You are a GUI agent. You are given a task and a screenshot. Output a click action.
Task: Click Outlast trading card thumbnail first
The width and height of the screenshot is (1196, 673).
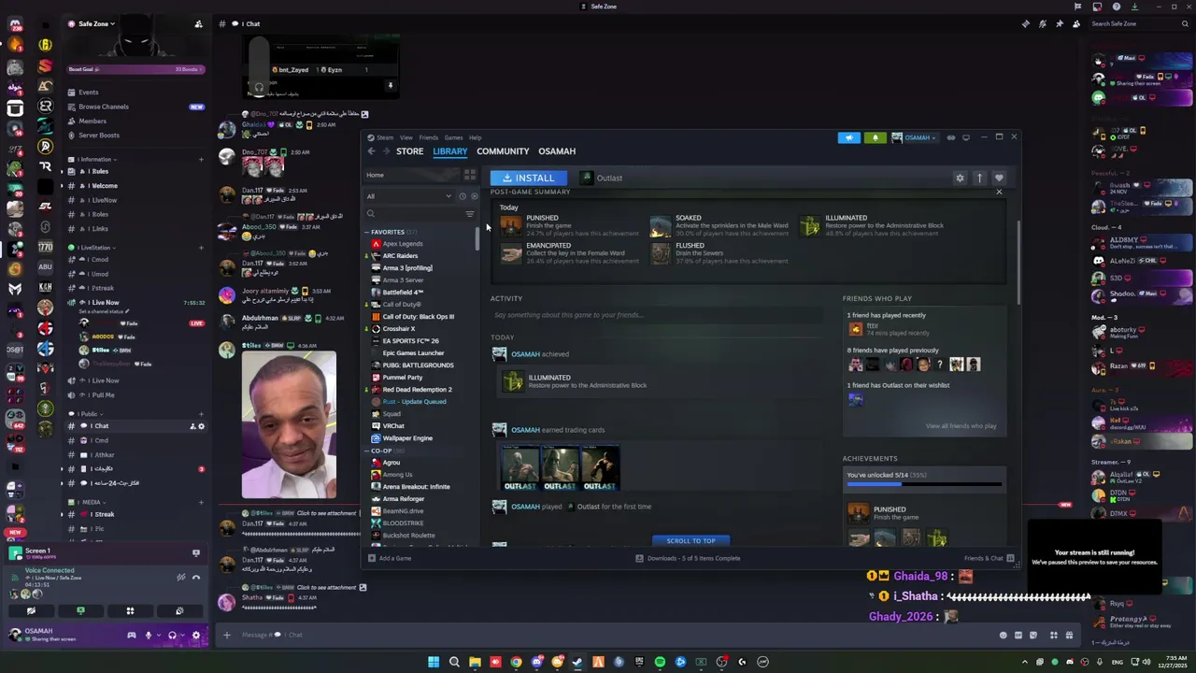pos(520,467)
